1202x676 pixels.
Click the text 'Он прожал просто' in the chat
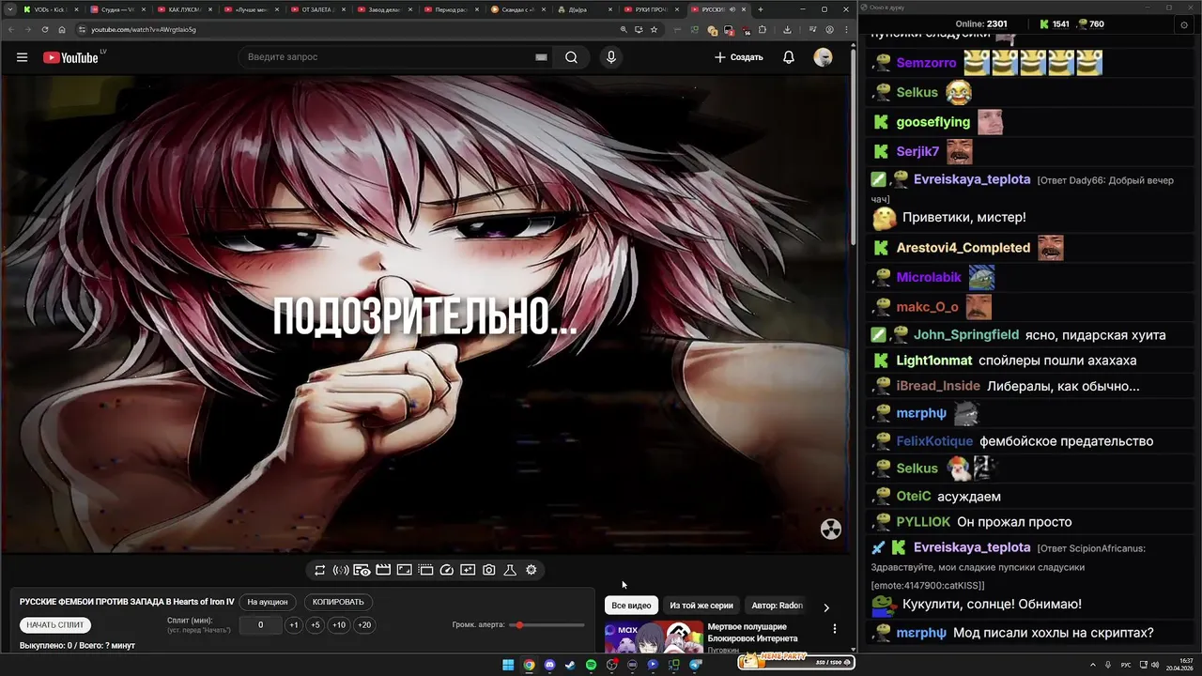click(x=1015, y=522)
